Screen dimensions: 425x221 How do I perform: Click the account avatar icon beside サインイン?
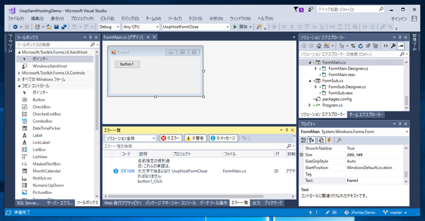click(x=414, y=18)
